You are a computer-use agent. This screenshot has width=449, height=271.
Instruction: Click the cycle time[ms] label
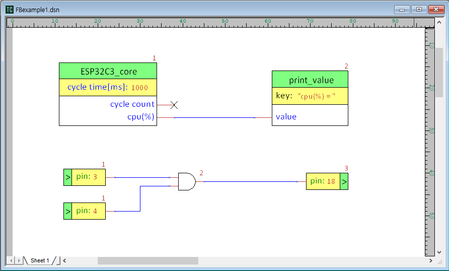click(x=98, y=87)
